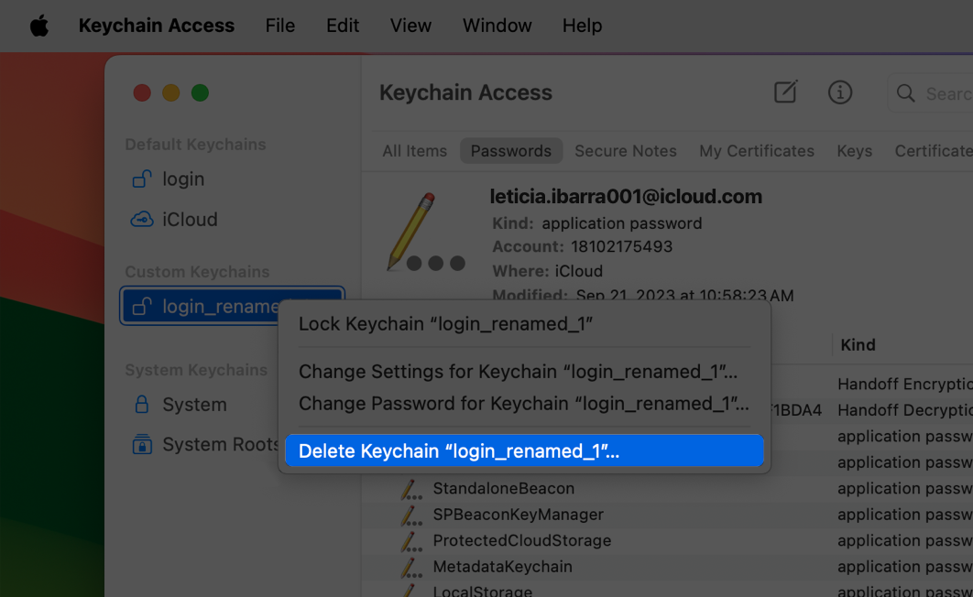The image size is (973, 597).
Task: Click the search magnifier icon
Action: pyautogui.click(x=906, y=93)
